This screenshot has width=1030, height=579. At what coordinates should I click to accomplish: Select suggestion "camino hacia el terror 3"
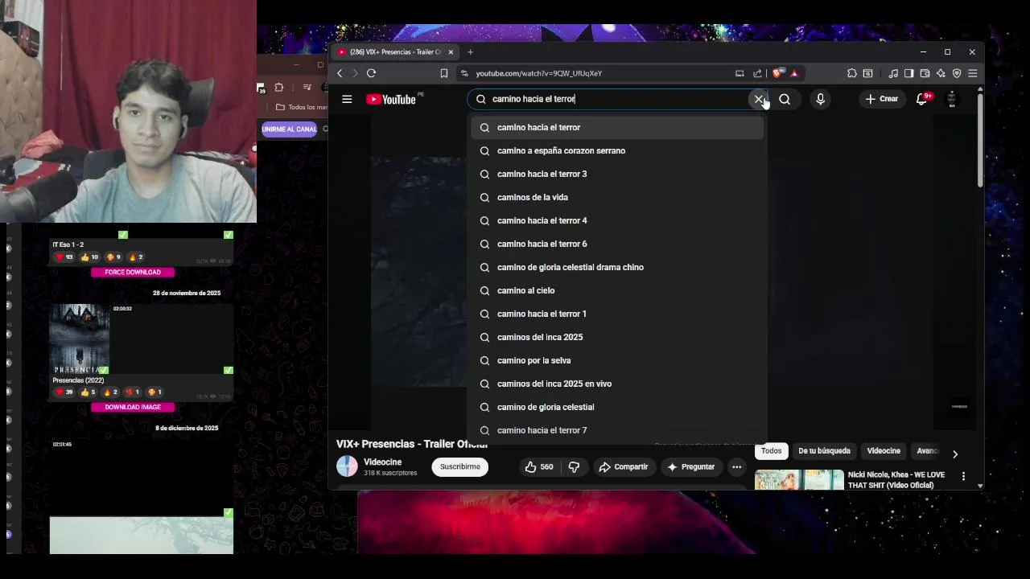pyautogui.click(x=617, y=174)
